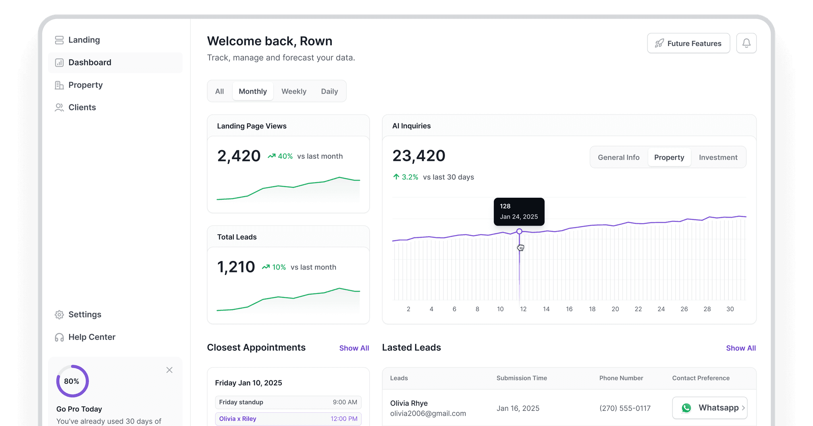Viewport: 813px width, 426px height.
Task: Open notifications with the bell icon
Action: [x=746, y=43]
